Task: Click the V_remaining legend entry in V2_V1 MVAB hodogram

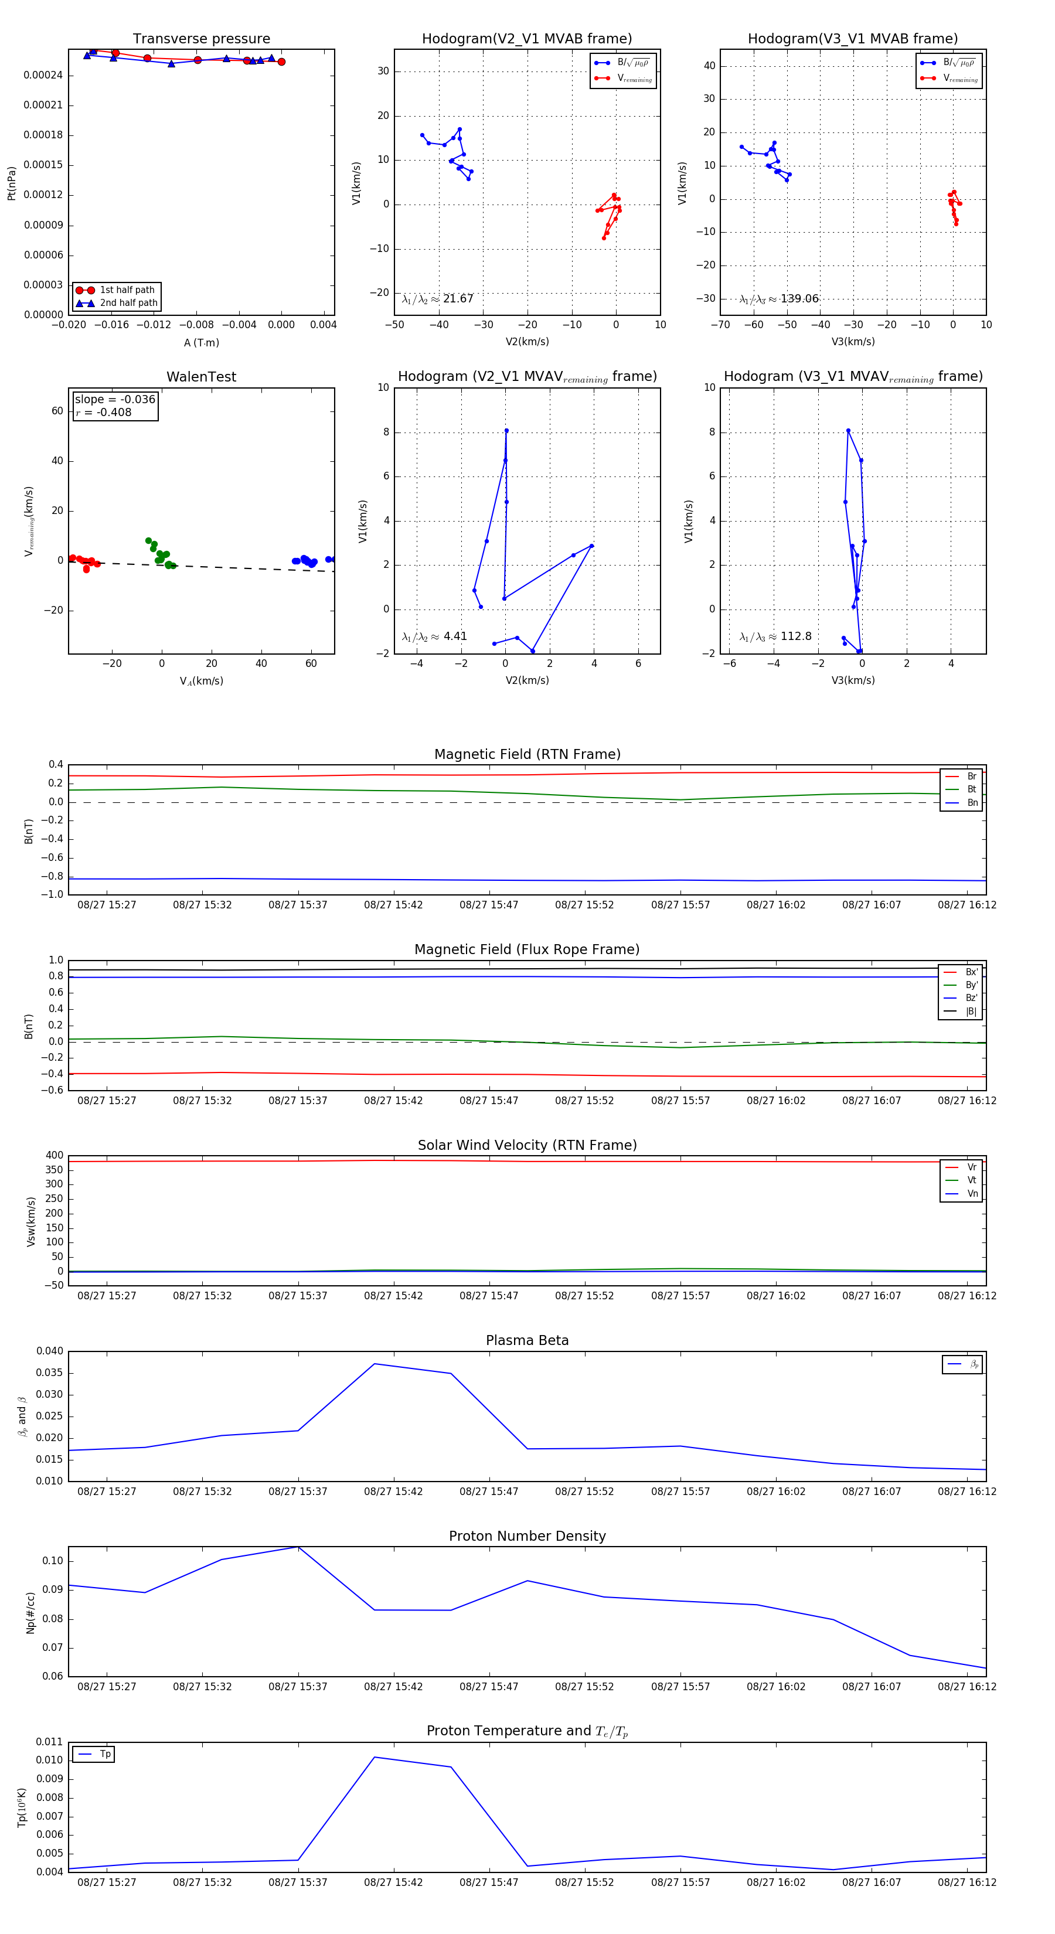Action: tap(623, 78)
